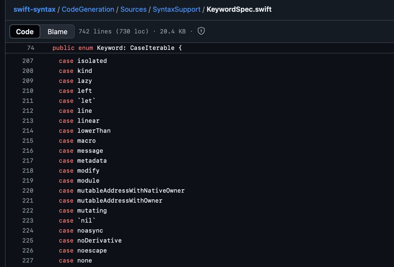
Task: Click the "modify" case identifier
Action: 88,171
